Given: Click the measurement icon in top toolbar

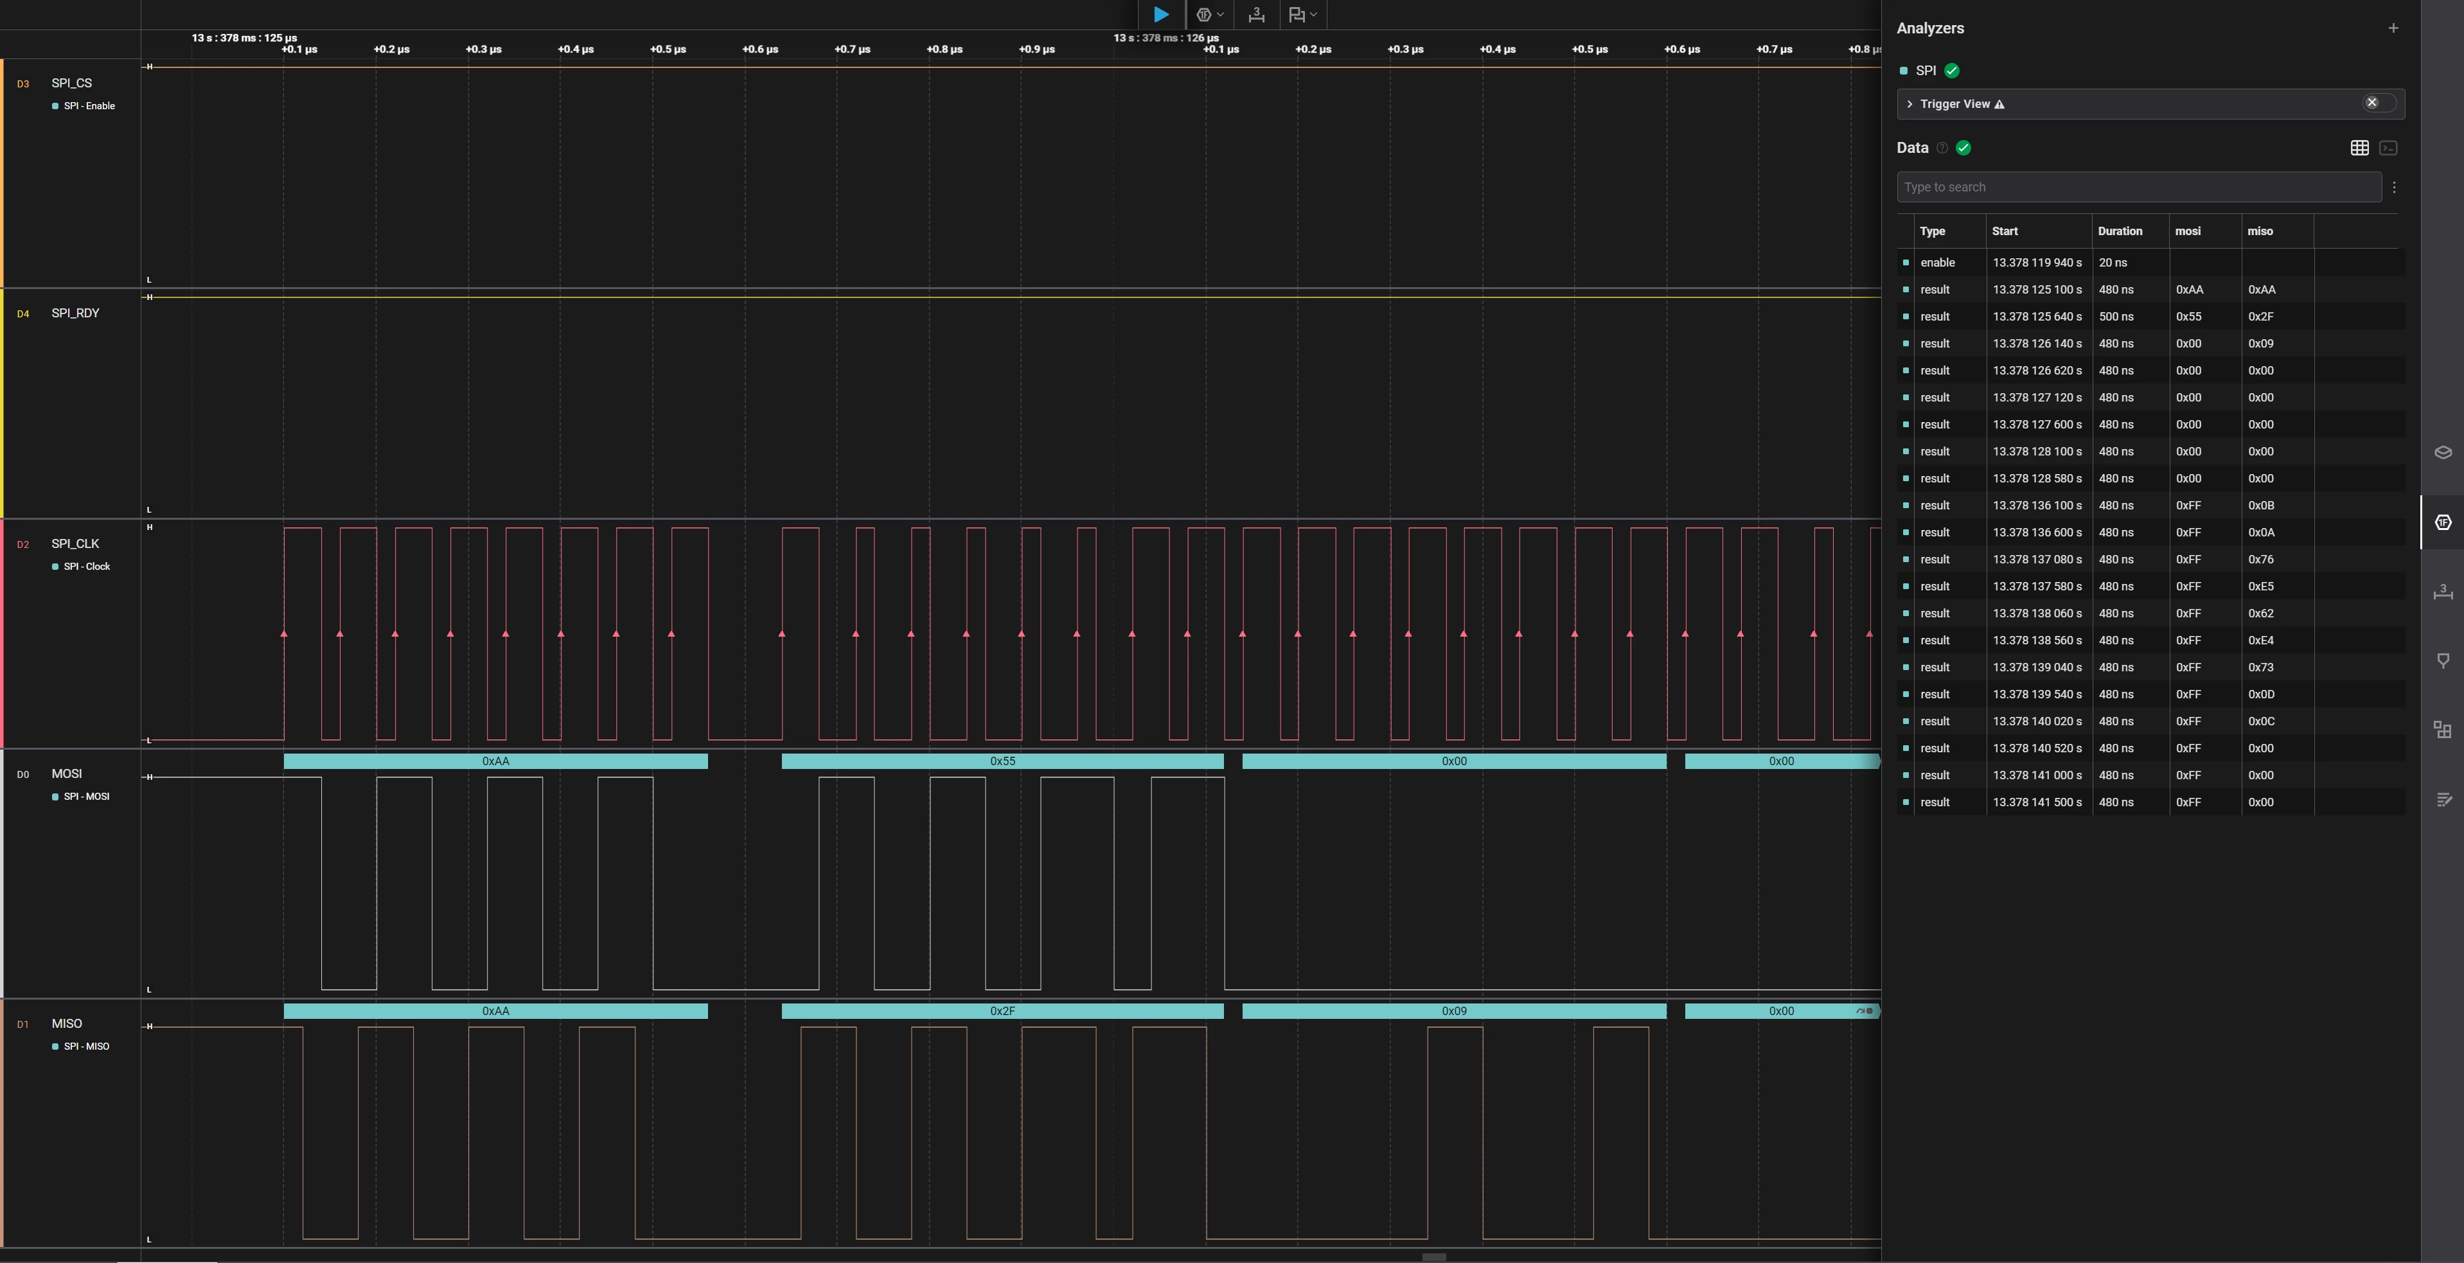Looking at the screenshot, I should (x=1256, y=14).
